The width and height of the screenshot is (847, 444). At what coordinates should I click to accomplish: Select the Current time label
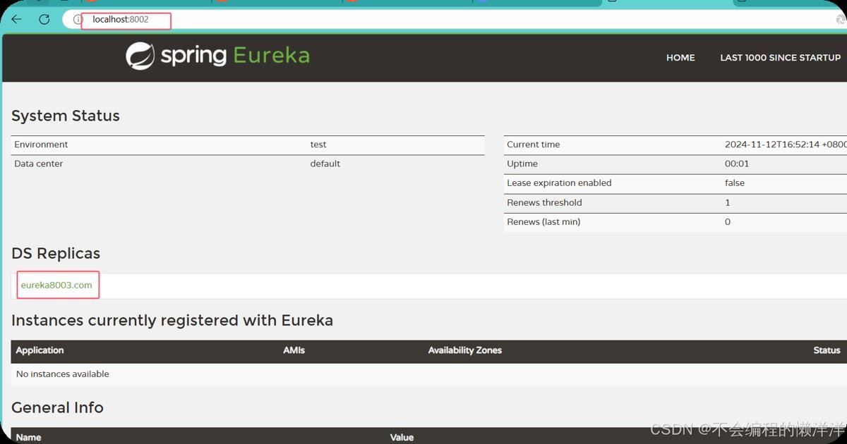pyautogui.click(x=533, y=144)
